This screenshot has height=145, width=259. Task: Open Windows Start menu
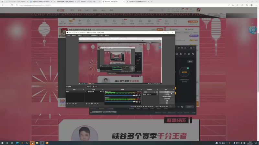(x=2, y=143)
